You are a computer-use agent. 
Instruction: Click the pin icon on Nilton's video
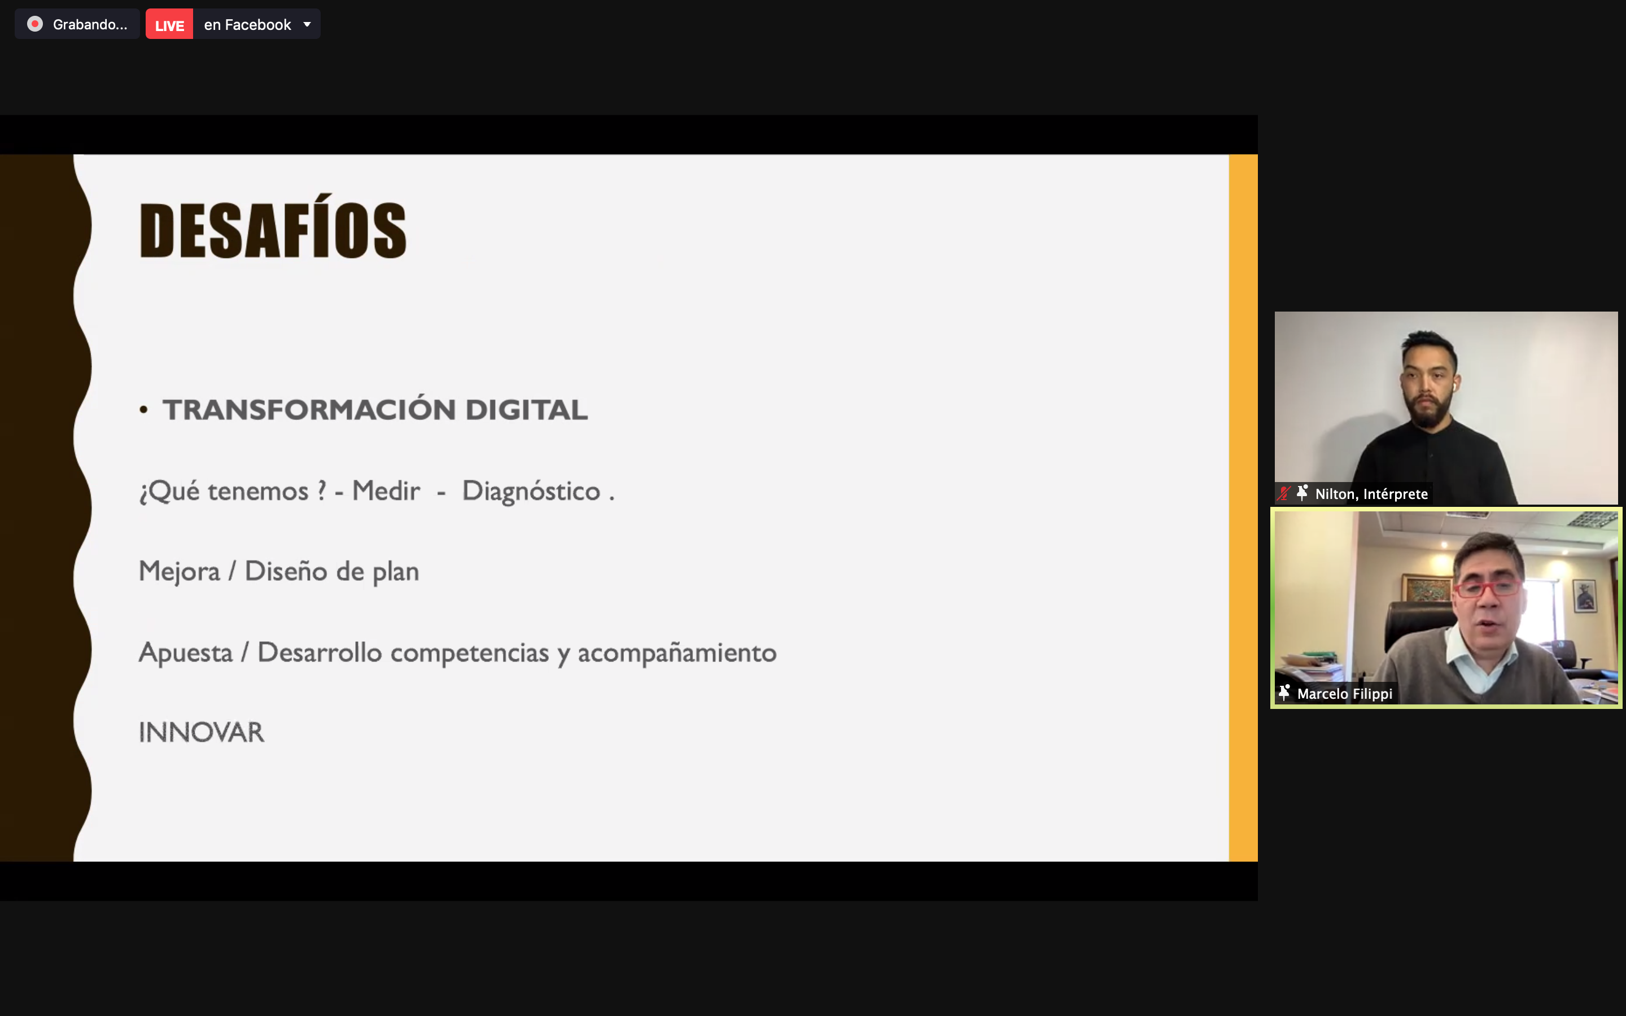(1302, 493)
